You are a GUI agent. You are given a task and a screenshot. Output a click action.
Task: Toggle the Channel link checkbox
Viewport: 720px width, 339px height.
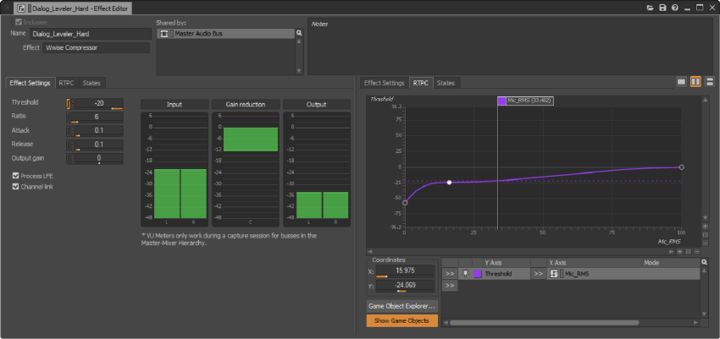[15, 186]
